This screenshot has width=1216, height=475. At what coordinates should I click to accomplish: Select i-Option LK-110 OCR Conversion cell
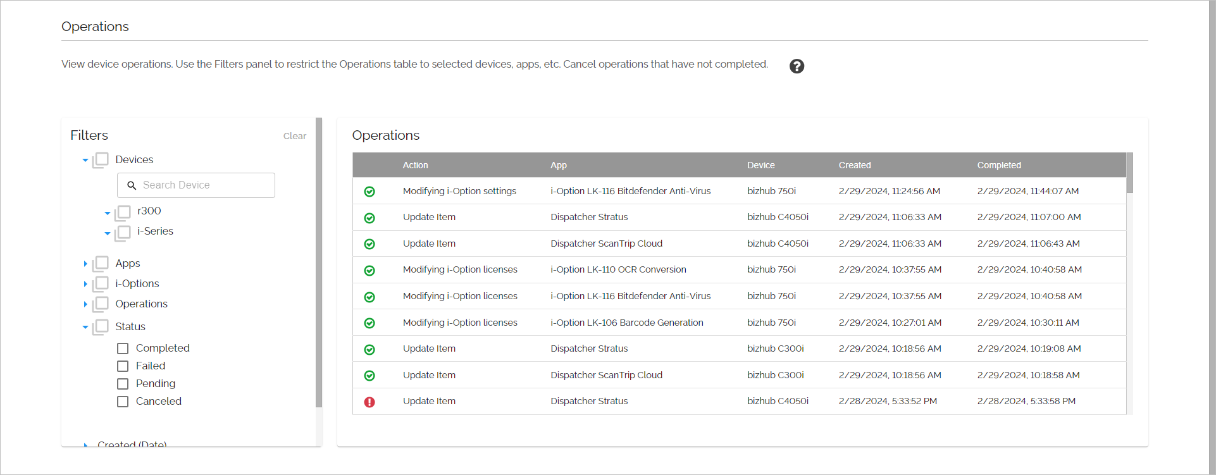pos(618,269)
